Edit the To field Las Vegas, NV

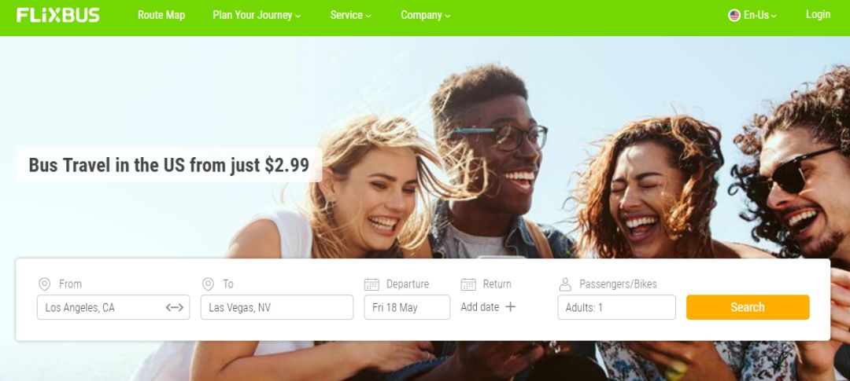click(277, 307)
